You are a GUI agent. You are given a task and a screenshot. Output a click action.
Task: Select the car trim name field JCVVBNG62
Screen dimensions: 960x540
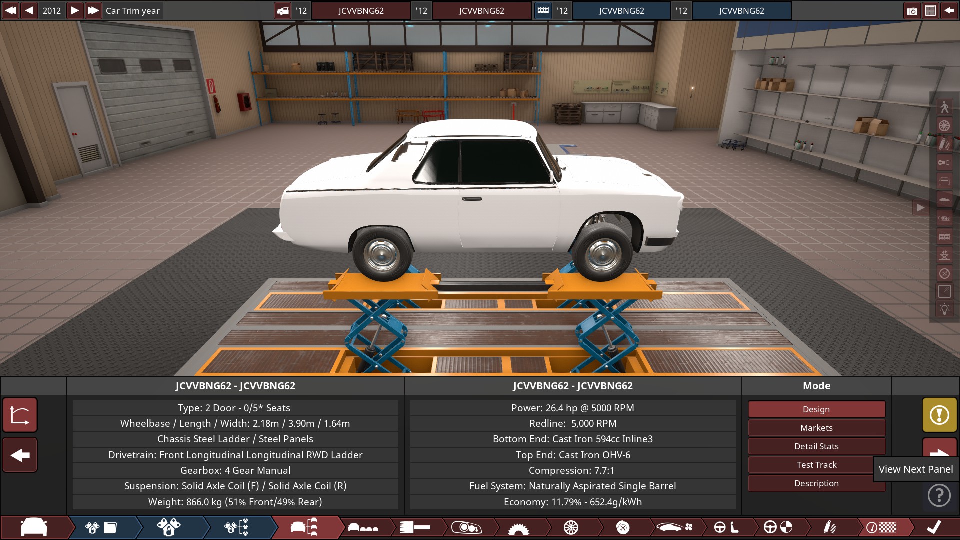(x=481, y=11)
